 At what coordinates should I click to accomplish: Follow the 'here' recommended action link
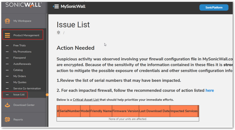(209, 90)
